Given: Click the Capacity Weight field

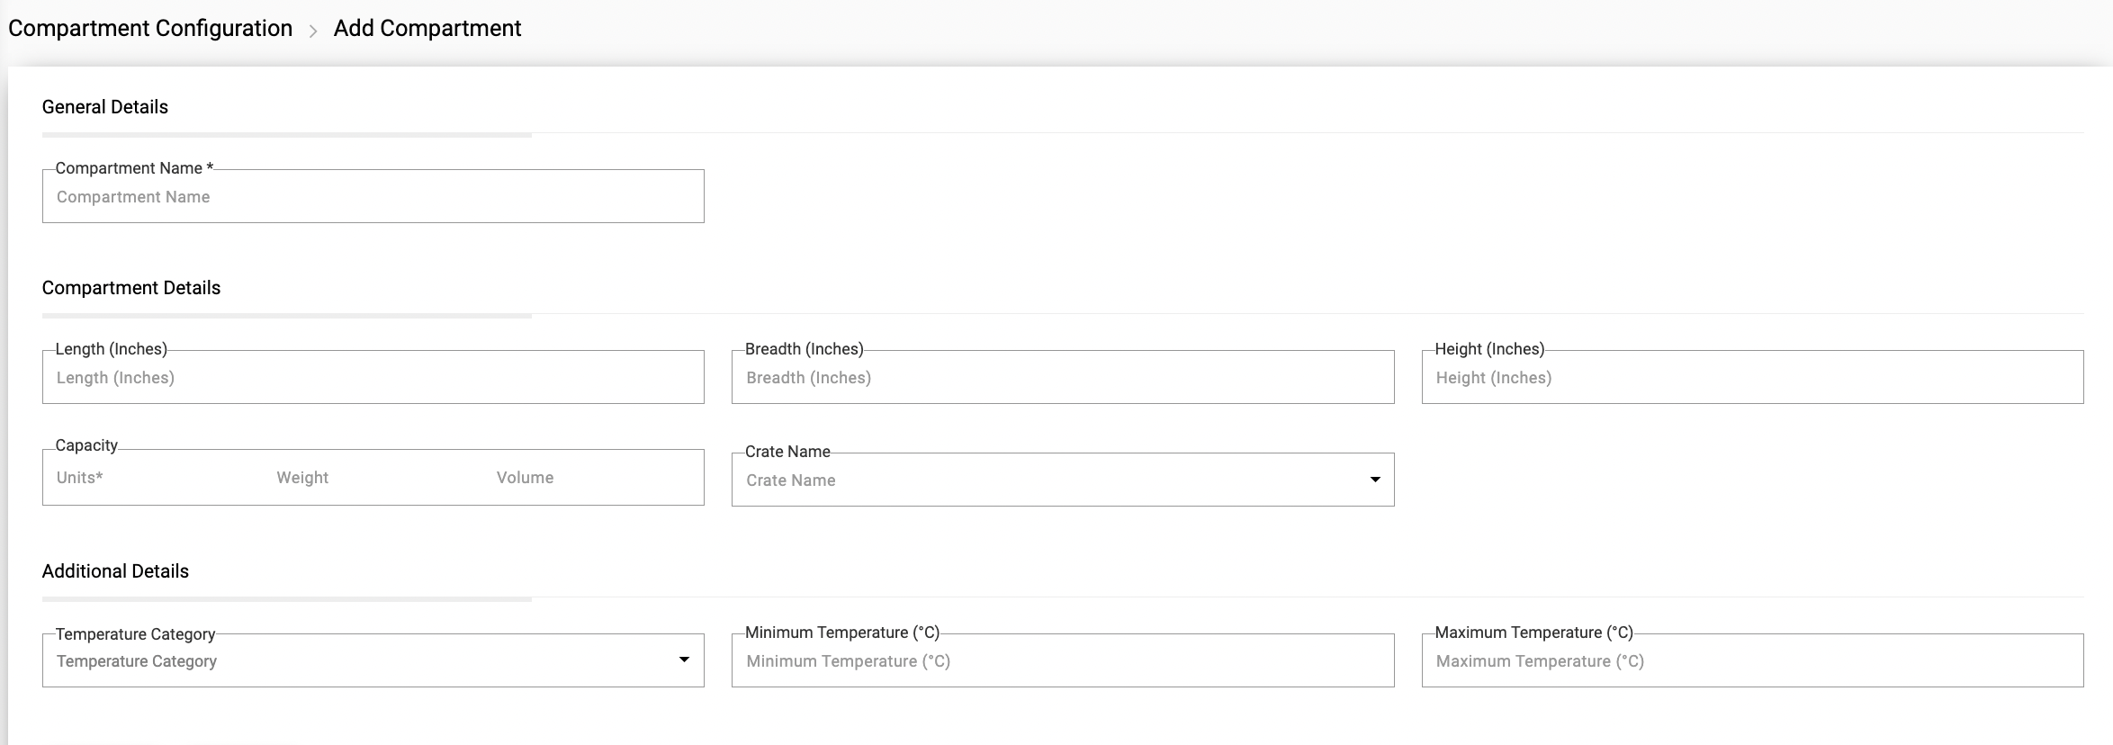Looking at the screenshot, I should tap(373, 478).
